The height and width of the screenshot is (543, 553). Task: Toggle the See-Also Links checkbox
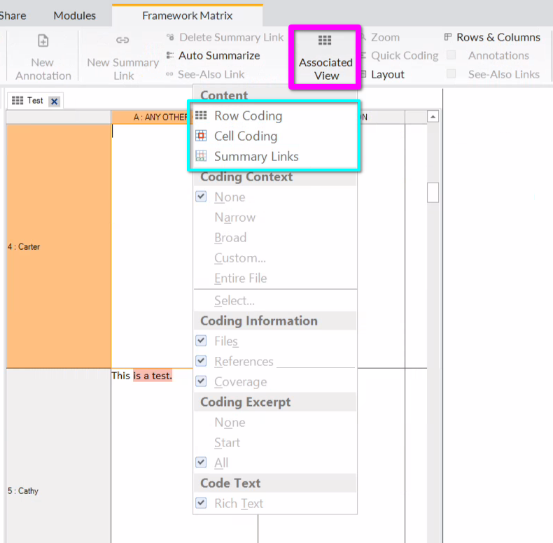point(451,74)
